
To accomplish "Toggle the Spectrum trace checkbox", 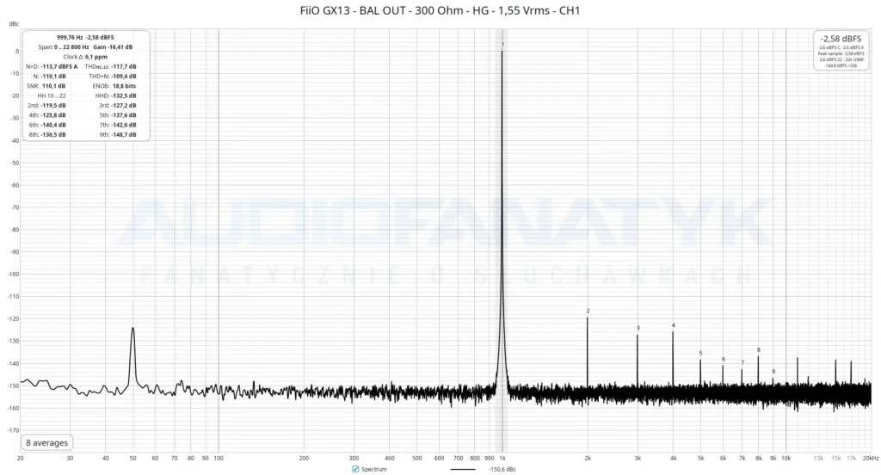I will pyautogui.click(x=355, y=469).
